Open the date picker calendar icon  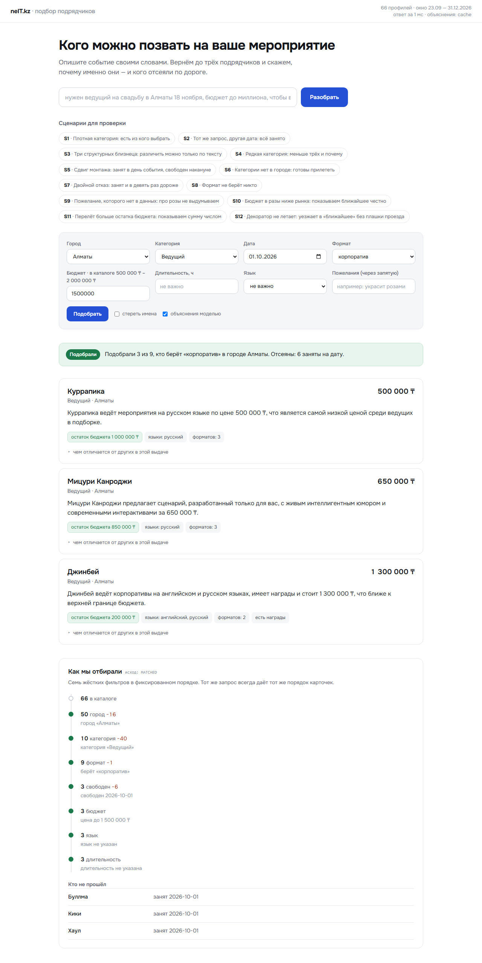click(319, 257)
